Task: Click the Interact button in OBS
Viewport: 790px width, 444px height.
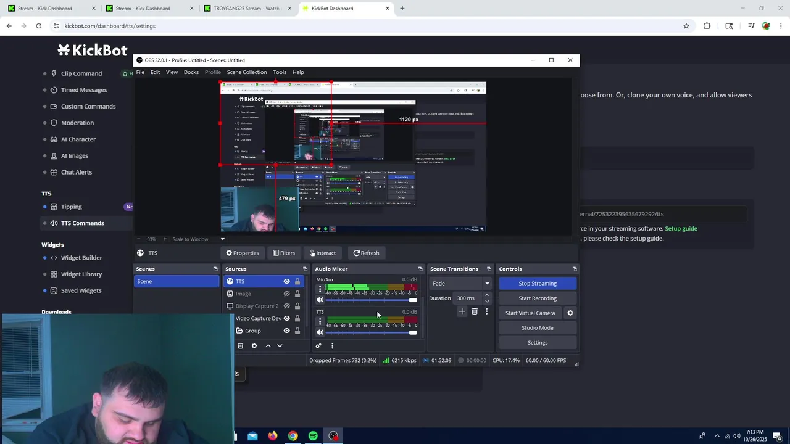Action: tap(323, 253)
